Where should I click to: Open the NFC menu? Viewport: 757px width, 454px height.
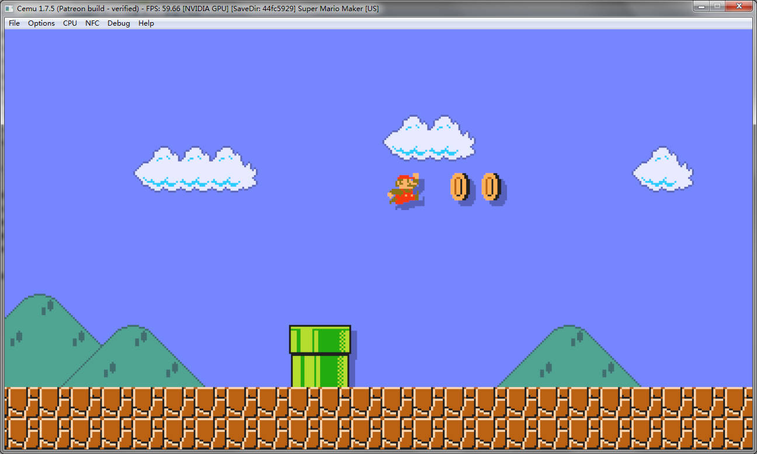[x=92, y=23]
